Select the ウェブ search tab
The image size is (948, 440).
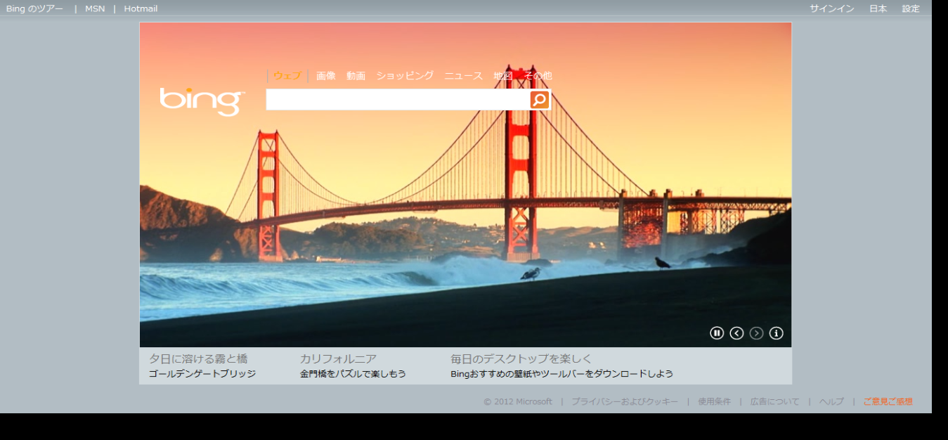287,76
